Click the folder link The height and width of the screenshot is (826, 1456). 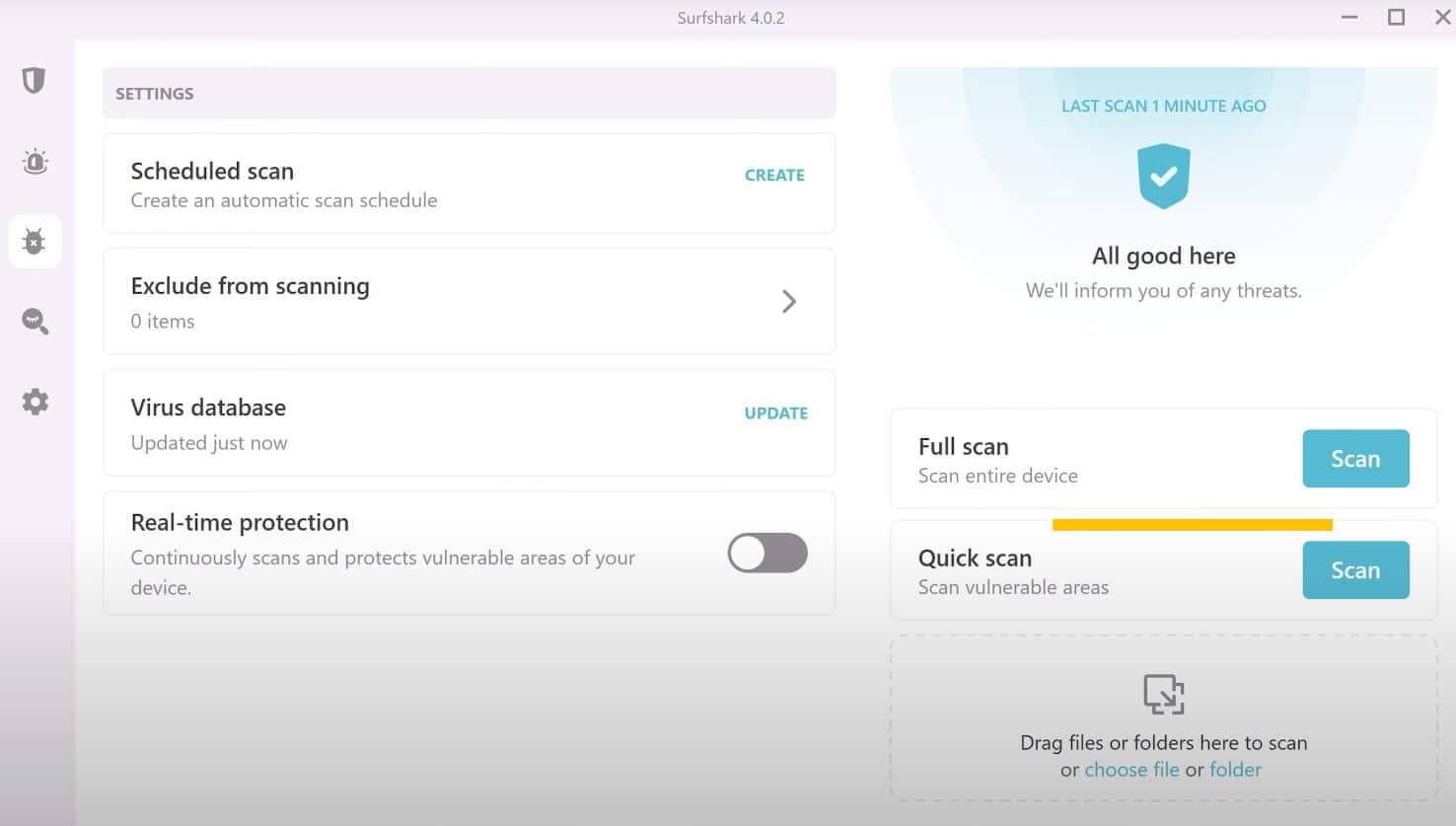[x=1236, y=770]
